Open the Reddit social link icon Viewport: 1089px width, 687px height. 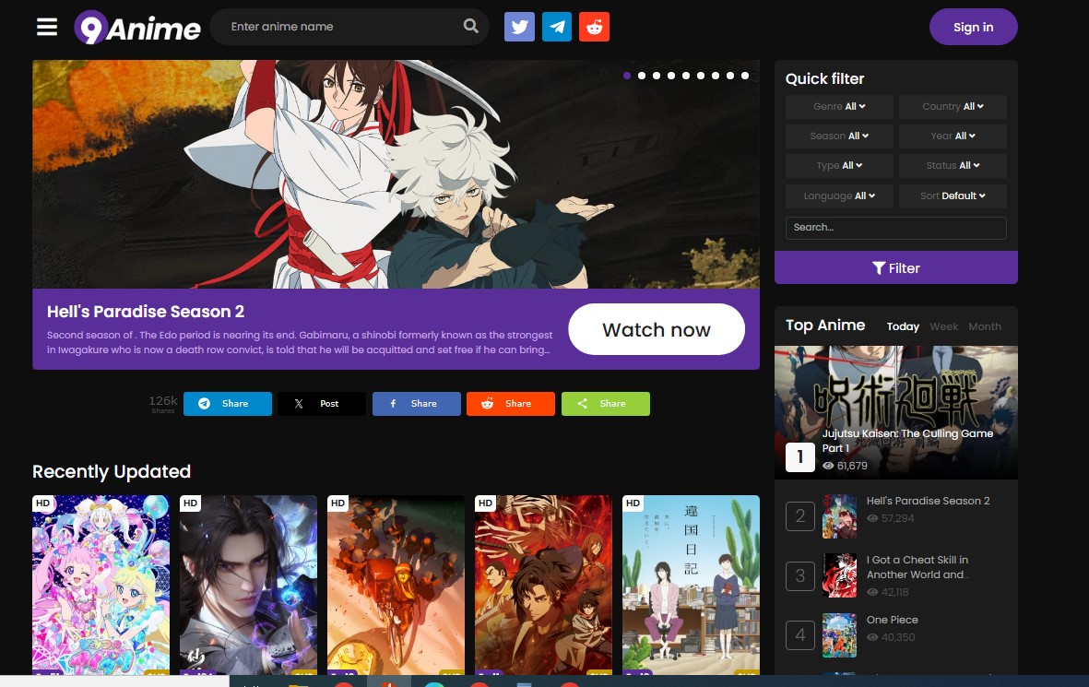pyautogui.click(x=595, y=27)
